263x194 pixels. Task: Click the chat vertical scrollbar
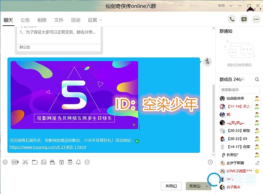click(x=213, y=118)
